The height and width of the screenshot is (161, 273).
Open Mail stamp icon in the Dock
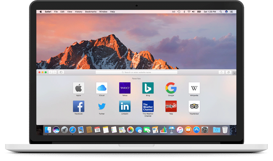click(81, 130)
